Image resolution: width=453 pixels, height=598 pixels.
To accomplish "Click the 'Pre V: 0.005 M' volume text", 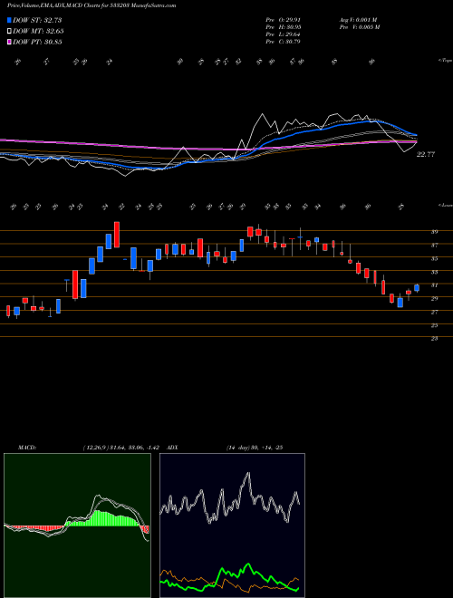I will [x=360, y=27].
